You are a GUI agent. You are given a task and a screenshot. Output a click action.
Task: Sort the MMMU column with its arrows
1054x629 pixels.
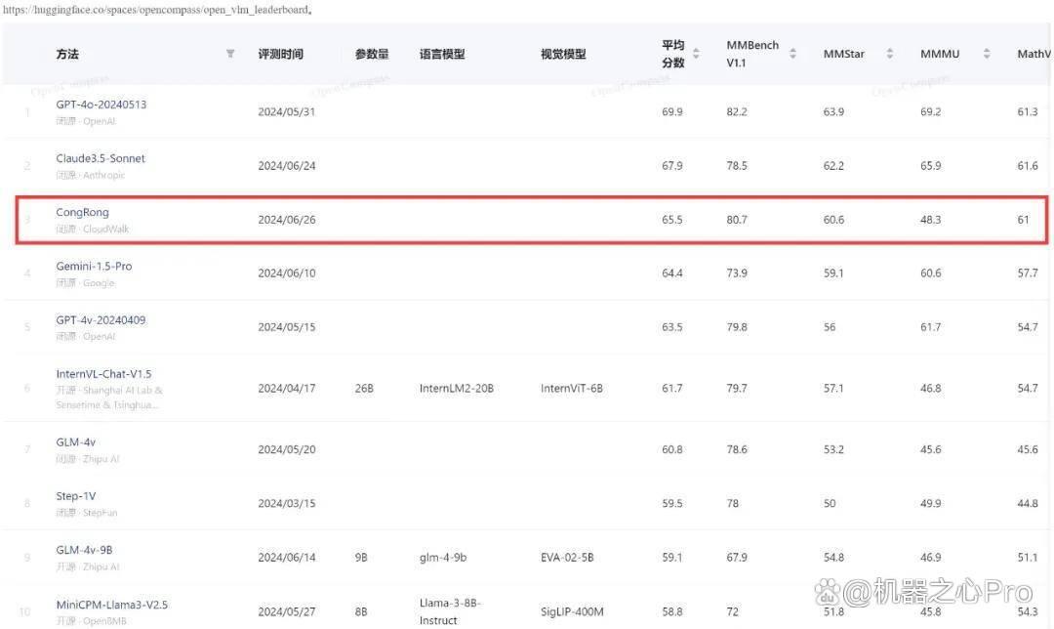(x=986, y=53)
